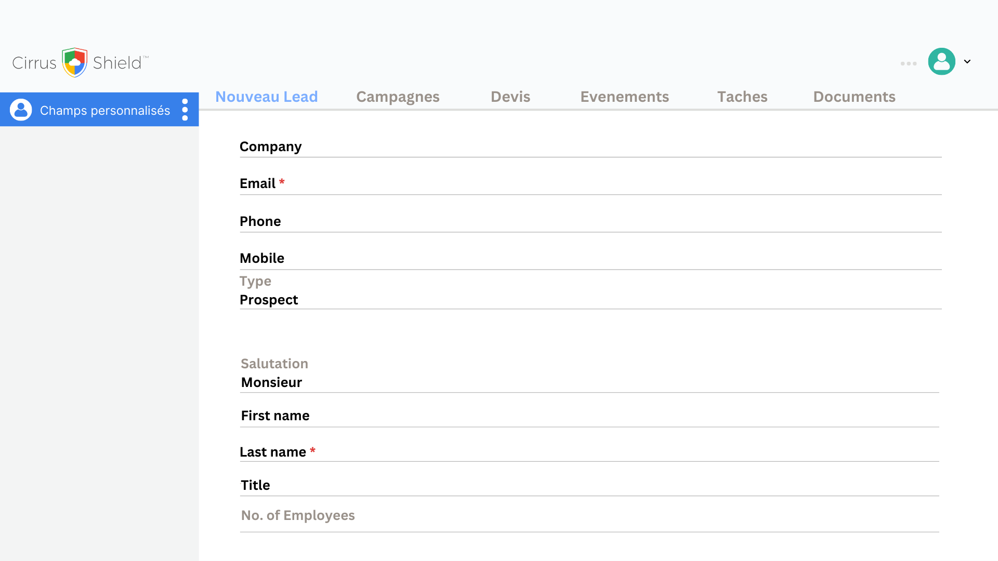Click the Champs personnalisés person icon

(x=21, y=110)
